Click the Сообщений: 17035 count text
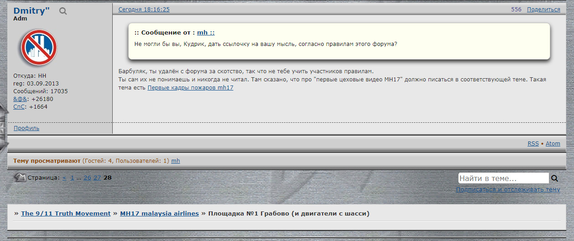574x241 pixels. (41, 91)
